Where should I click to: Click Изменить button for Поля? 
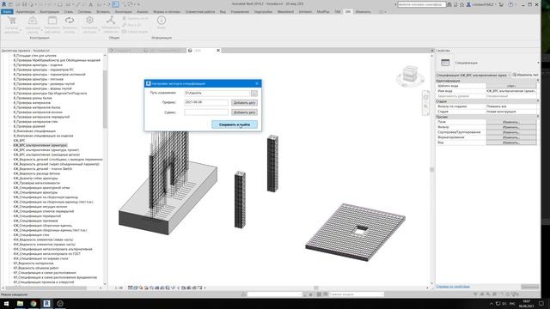coord(511,122)
